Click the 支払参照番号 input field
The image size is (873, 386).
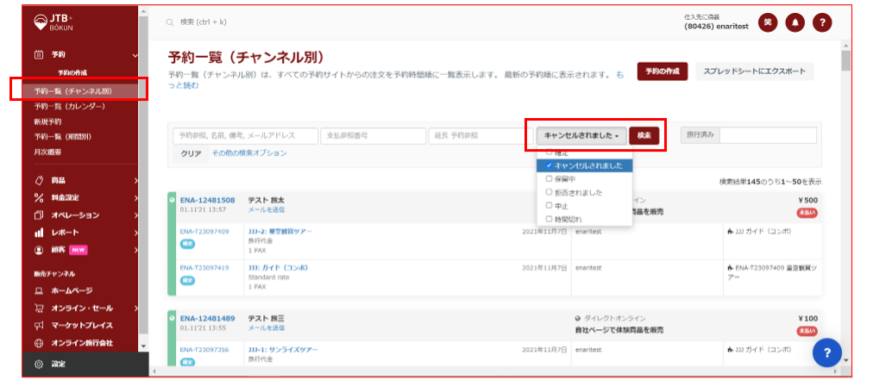pos(372,135)
